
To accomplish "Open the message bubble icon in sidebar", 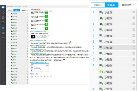I will tap(3, 18).
